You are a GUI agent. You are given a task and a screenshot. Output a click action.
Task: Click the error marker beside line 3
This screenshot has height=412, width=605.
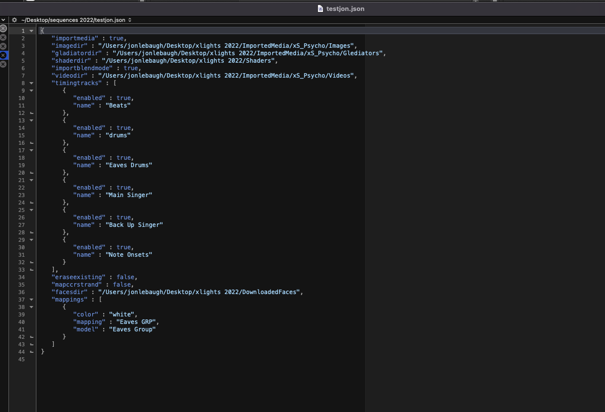[3, 46]
